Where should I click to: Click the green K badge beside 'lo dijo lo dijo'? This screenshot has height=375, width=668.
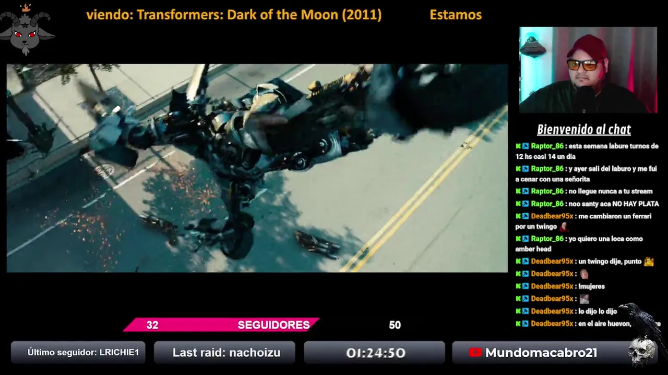point(518,311)
